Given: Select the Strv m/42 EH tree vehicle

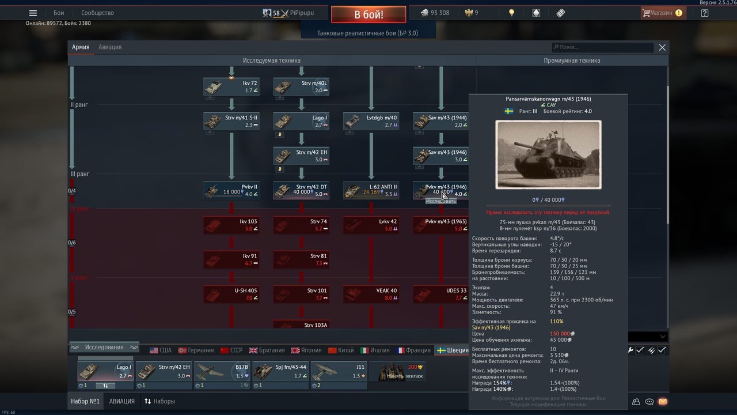Looking at the screenshot, I should [x=301, y=156].
